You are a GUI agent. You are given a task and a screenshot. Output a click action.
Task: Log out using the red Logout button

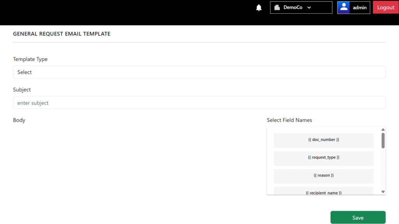386,7
